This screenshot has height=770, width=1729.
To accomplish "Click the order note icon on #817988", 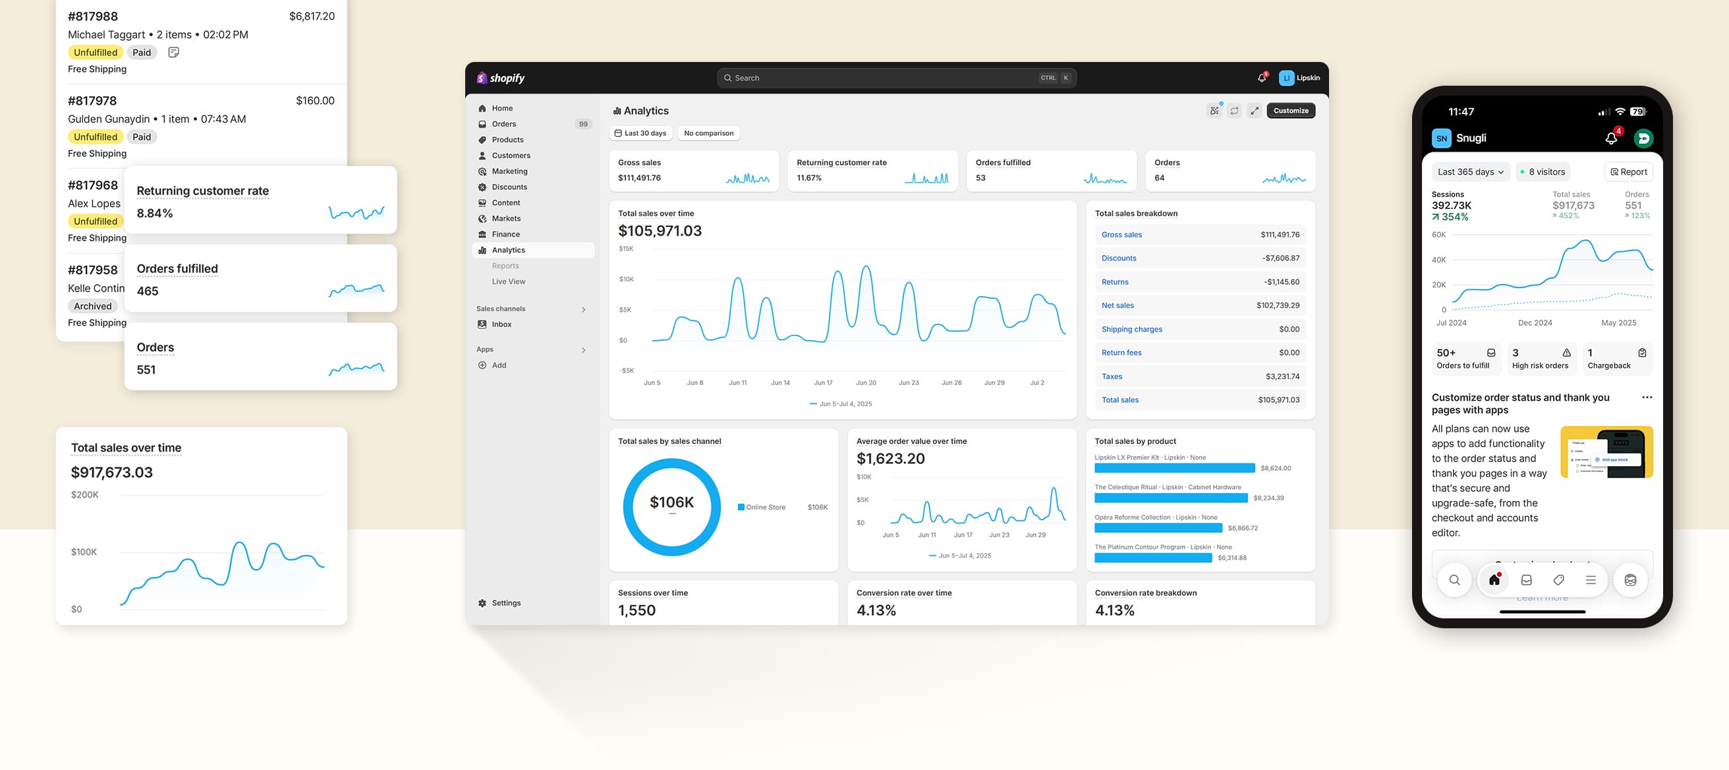I will pos(173,52).
